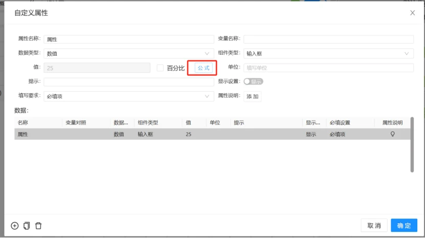Focus the 变量名称 input field

328,39
